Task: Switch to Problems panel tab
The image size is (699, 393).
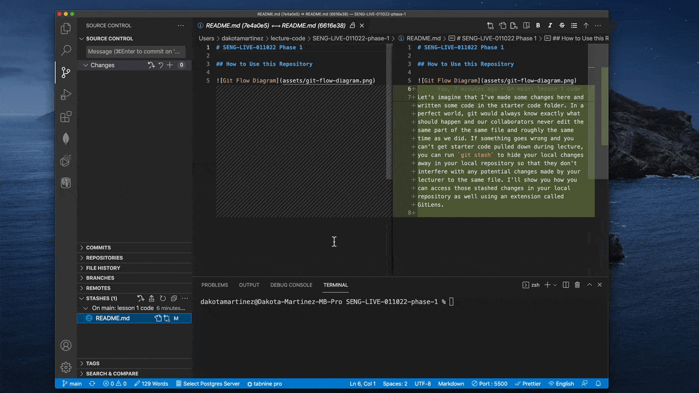Action: point(215,285)
